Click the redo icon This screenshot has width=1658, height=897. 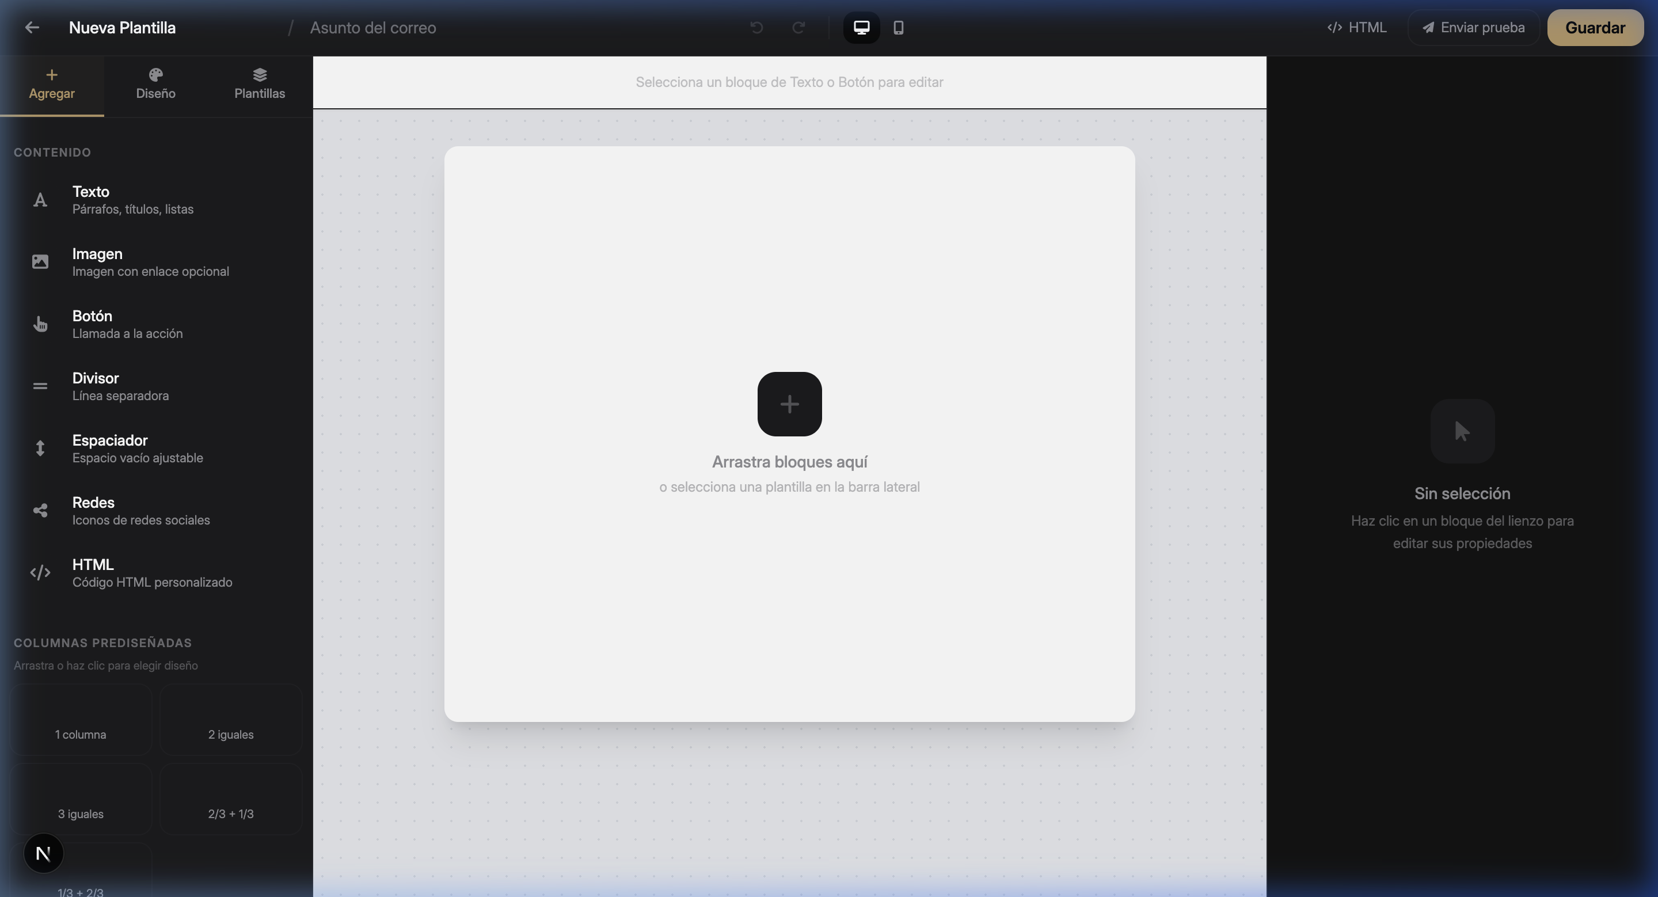tap(798, 28)
